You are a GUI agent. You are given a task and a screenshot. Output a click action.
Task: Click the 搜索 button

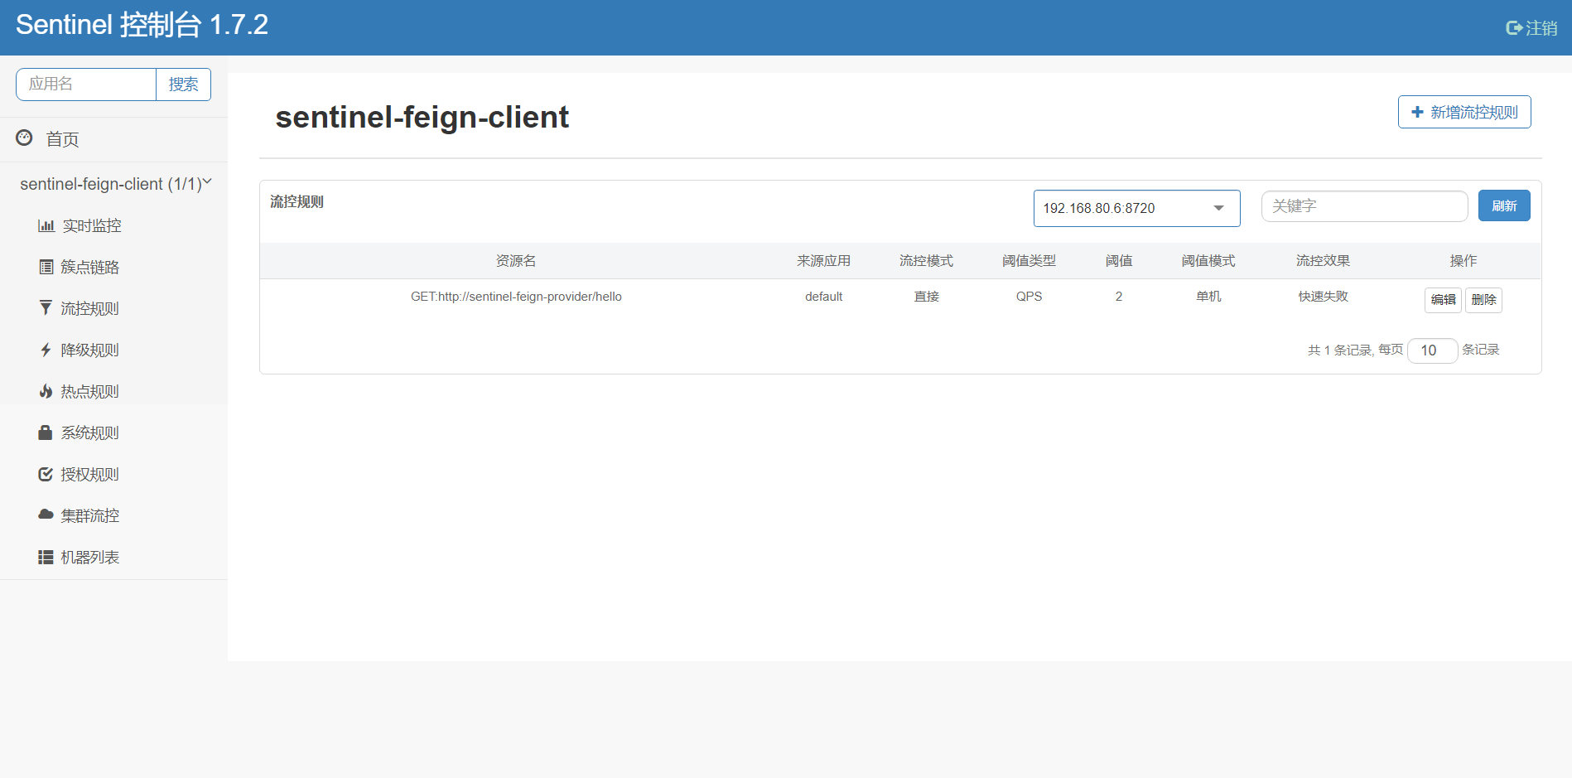coord(183,85)
